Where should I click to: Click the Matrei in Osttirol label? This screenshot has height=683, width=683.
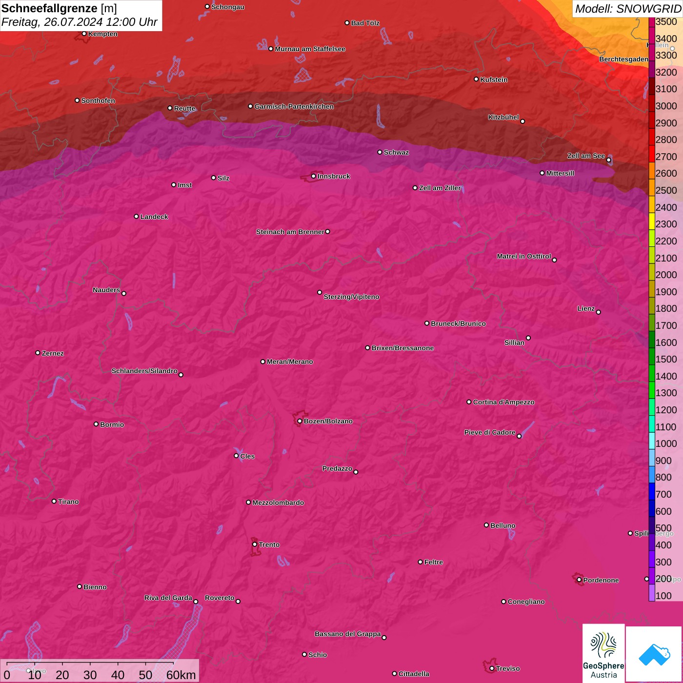[x=524, y=256]
